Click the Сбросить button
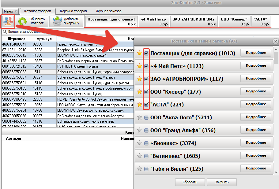The height and width of the screenshot is (189, 279). click(190, 182)
